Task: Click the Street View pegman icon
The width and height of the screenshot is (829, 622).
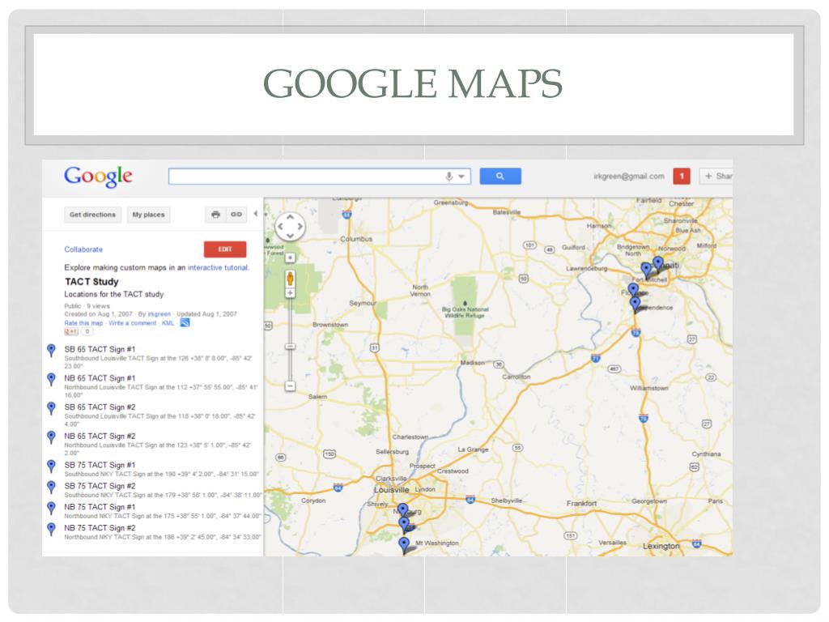Action: pos(291,279)
